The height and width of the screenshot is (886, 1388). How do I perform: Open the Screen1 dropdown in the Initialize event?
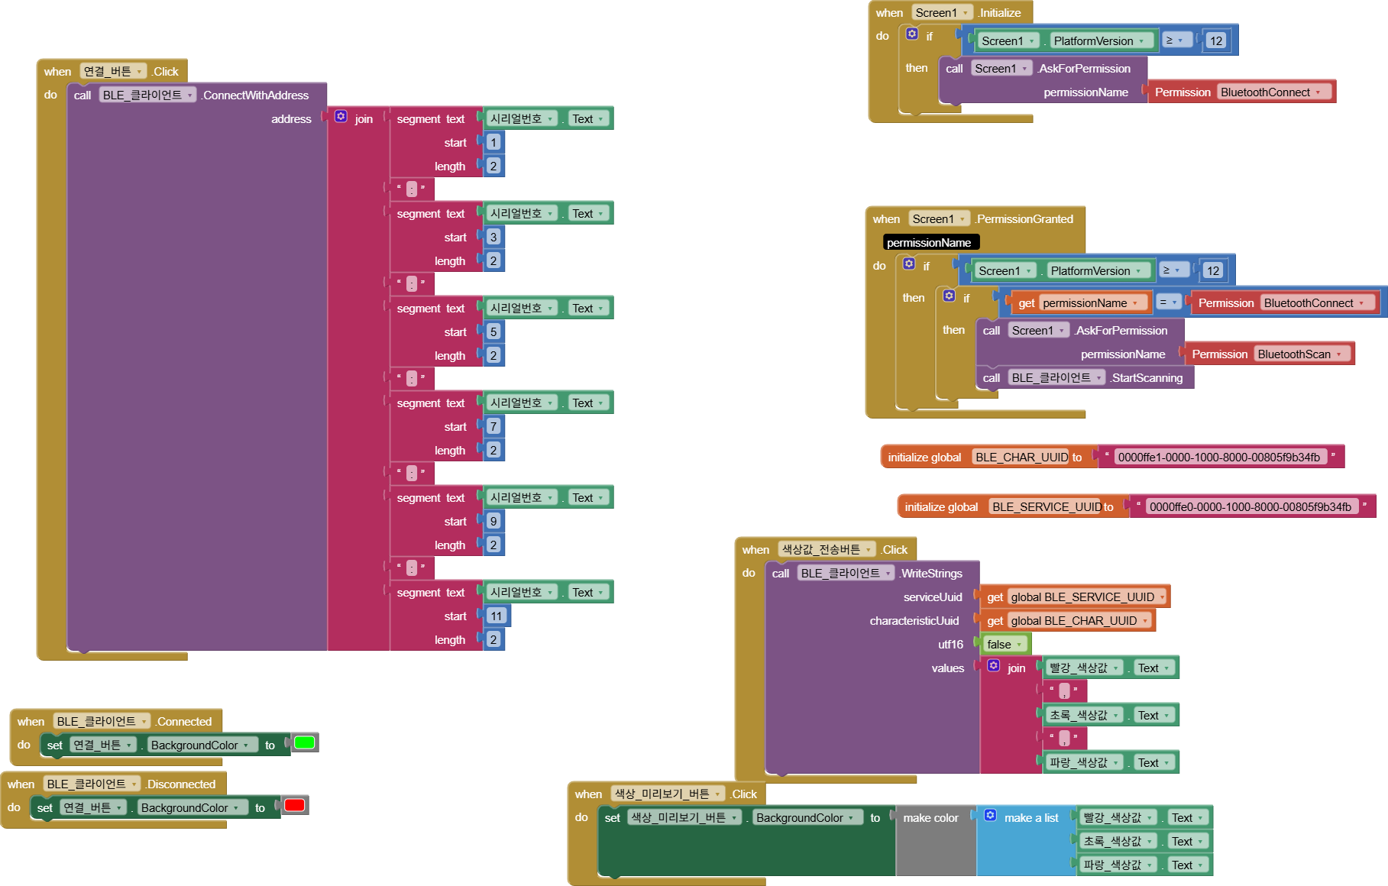coord(943,13)
